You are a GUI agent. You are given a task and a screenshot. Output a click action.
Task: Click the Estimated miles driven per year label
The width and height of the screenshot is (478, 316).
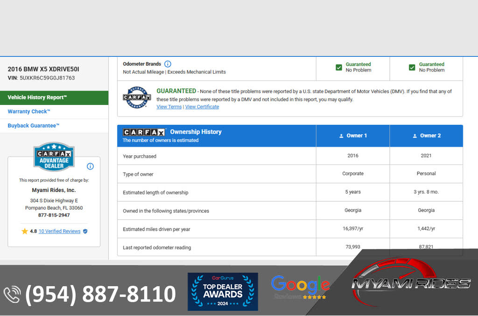156,229
